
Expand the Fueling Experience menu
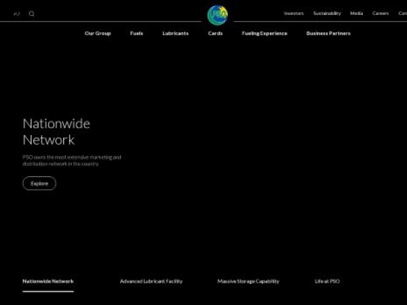coord(265,33)
